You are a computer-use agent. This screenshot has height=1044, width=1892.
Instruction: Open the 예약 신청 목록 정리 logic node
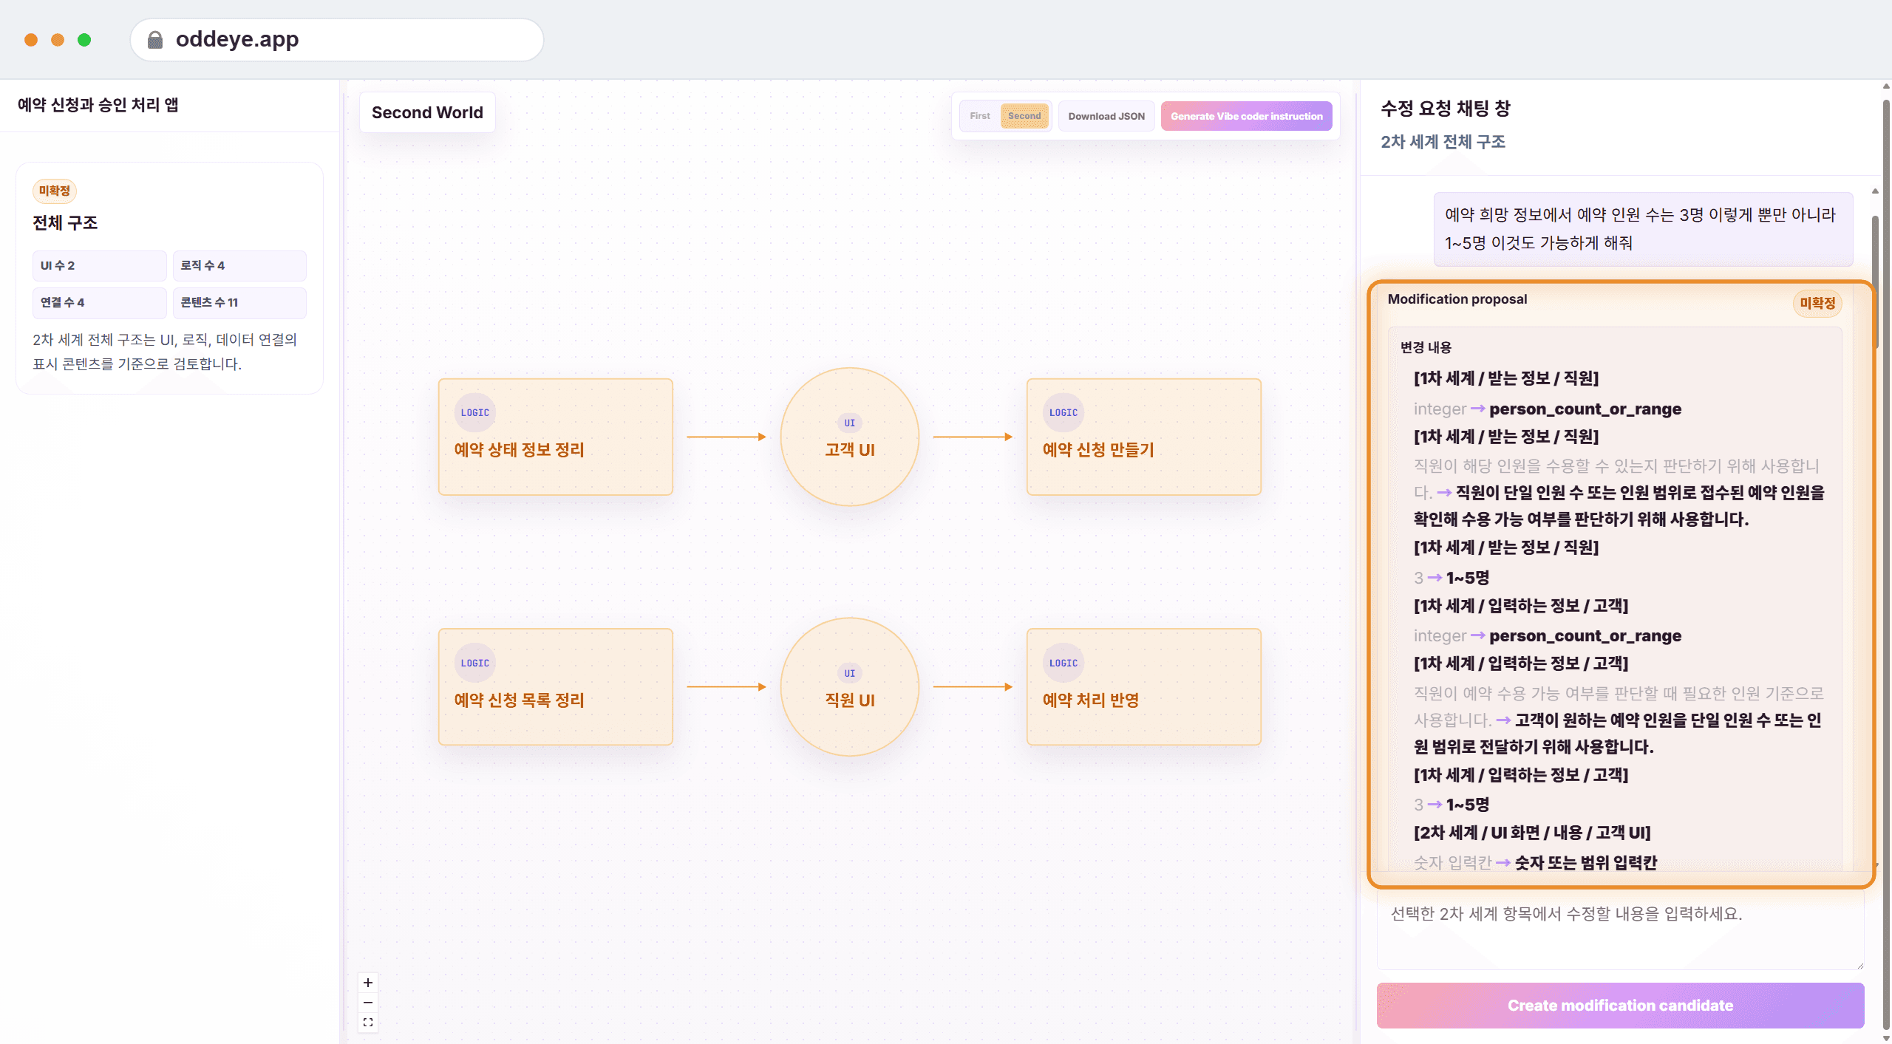click(555, 687)
